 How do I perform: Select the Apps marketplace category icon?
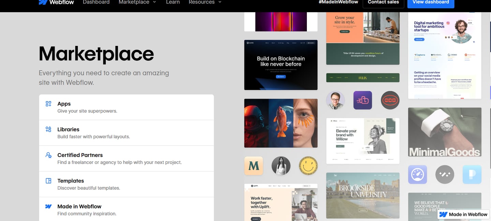click(48, 104)
